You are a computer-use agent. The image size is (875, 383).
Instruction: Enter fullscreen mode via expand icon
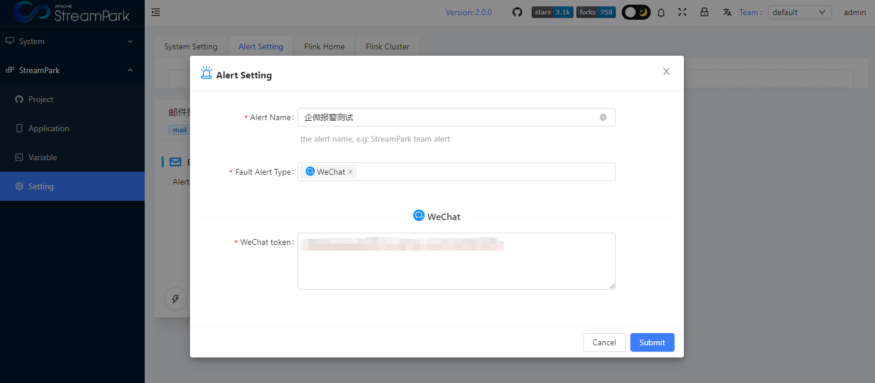point(683,12)
